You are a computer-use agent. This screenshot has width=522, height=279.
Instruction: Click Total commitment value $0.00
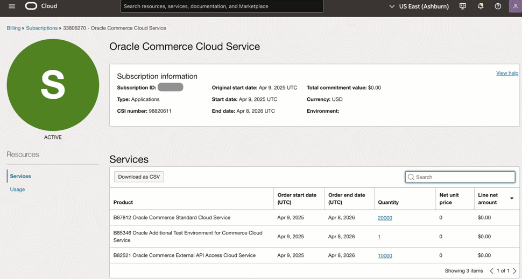pyautogui.click(x=344, y=88)
